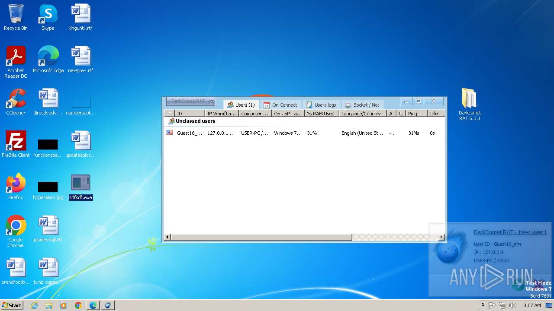Open the volume speaker tray icon

pyautogui.click(x=513, y=305)
